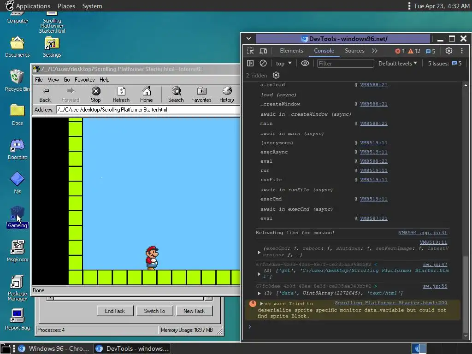Click the warning count 12 badge
Image resolution: width=472 pixels, height=354 pixels.
tap(414, 51)
